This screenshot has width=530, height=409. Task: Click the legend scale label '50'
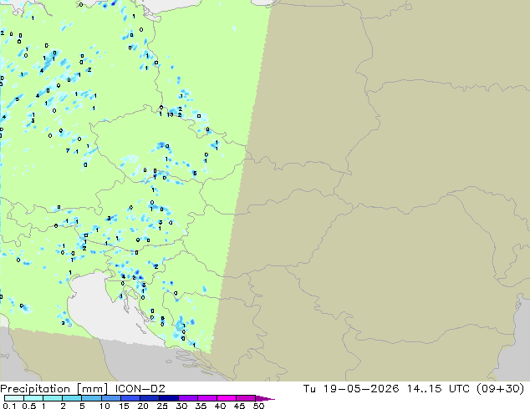click(x=258, y=406)
